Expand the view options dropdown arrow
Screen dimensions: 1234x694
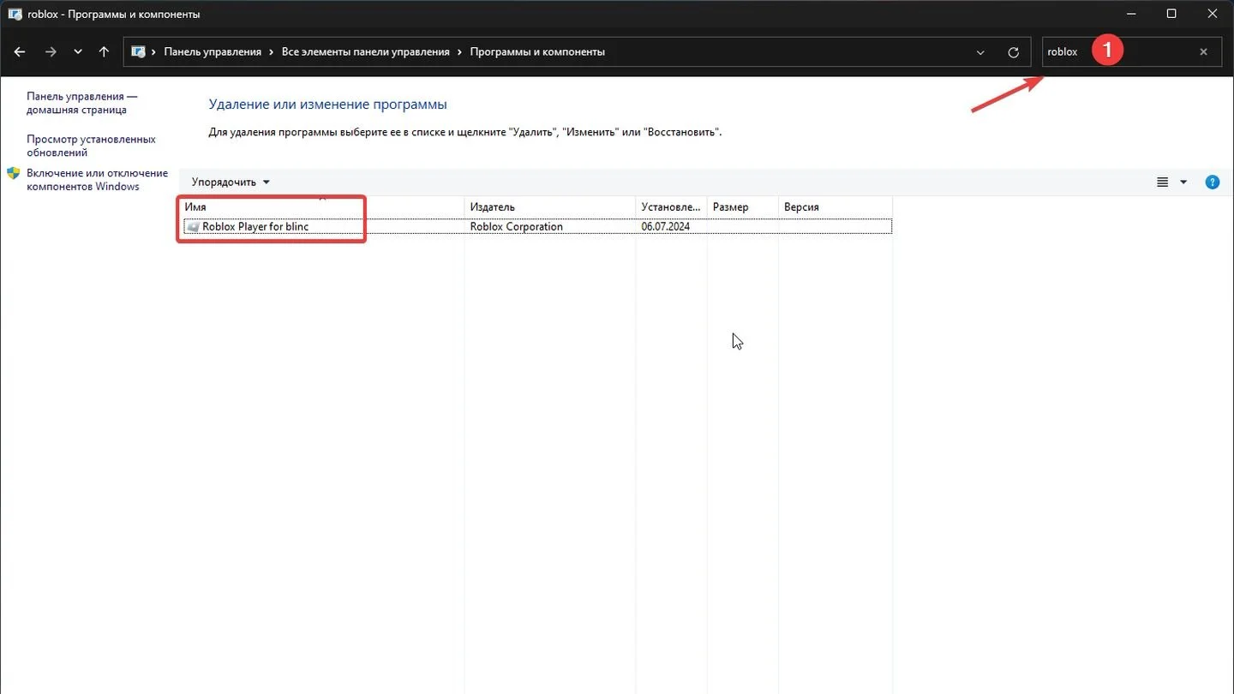[1183, 182]
